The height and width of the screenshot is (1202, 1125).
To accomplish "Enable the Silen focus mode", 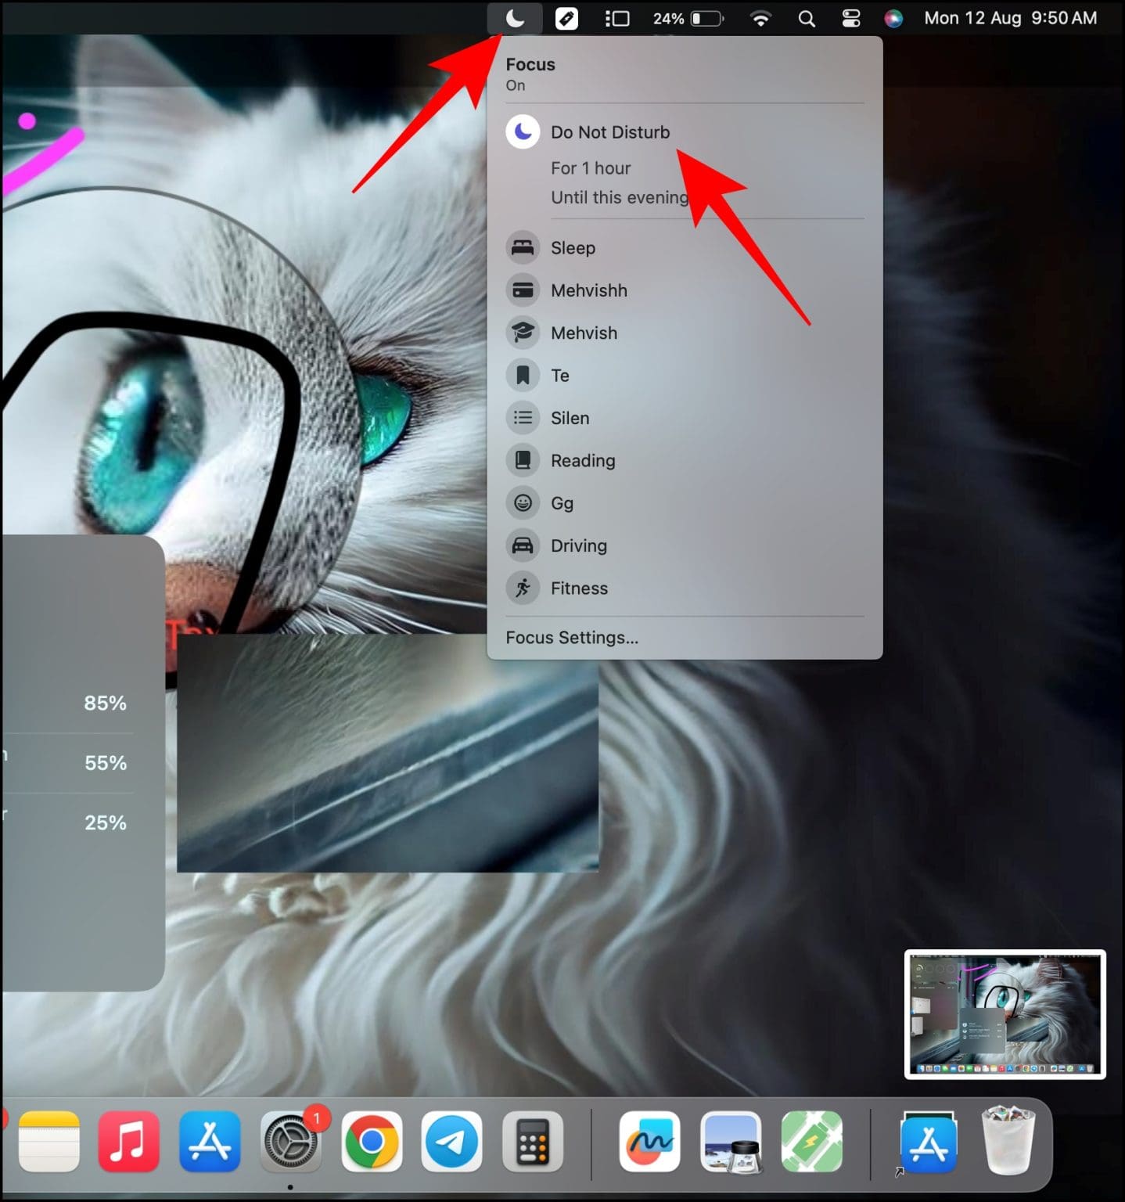I will pyautogui.click(x=570, y=418).
